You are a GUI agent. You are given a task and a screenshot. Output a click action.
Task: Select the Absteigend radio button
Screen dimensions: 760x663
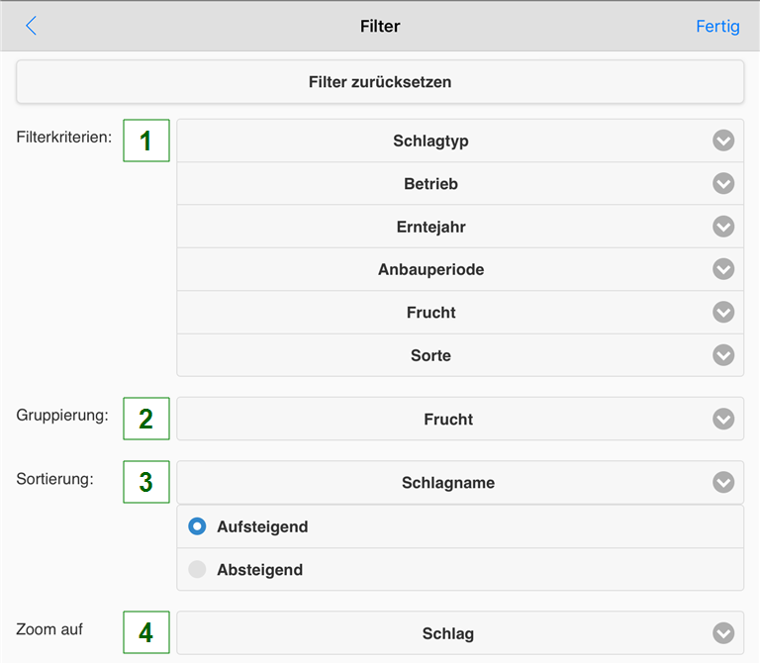coord(198,570)
